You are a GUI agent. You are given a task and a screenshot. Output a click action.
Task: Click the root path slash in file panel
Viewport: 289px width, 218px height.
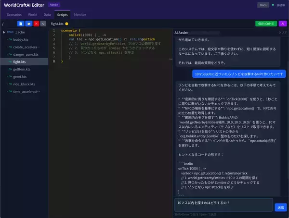coord(3,24)
